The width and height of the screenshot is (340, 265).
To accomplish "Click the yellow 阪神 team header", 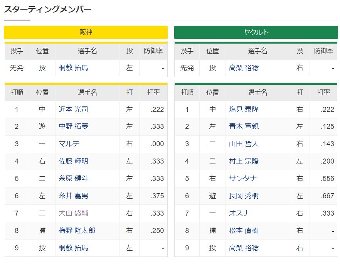I will 86,32.
